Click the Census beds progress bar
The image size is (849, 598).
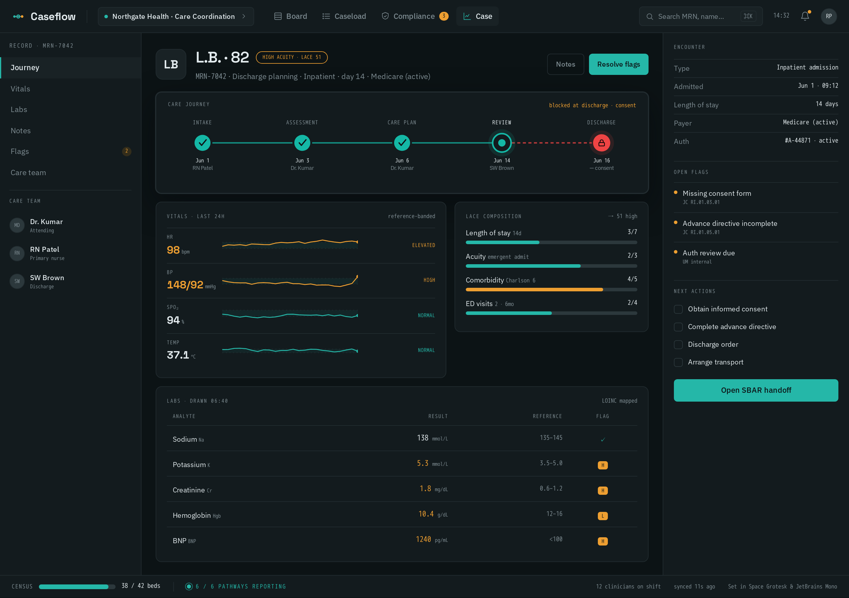77,586
